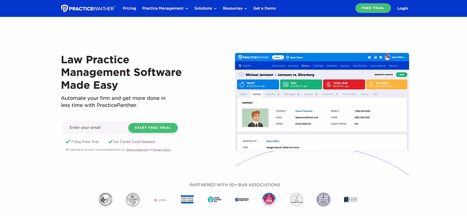
Task: Click the Jameson vs. Silverberg matter title
Action: [x=296, y=75]
